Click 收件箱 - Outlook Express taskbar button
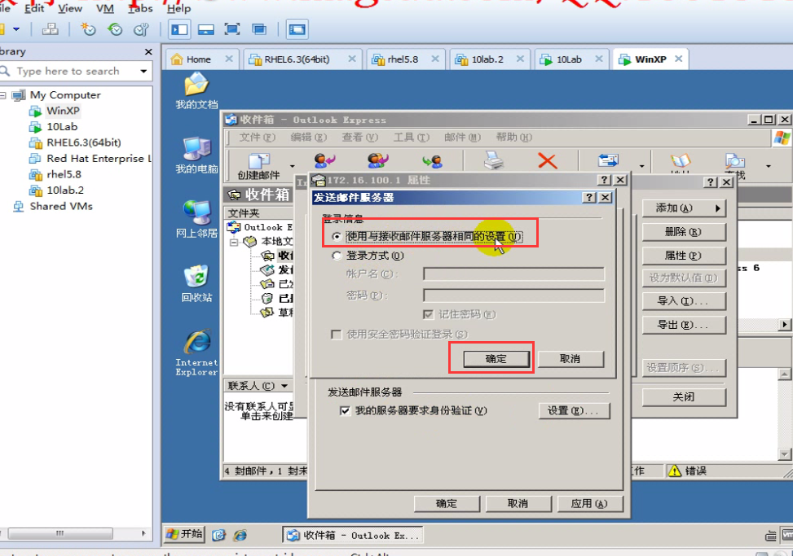793x556 pixels. click(x=353, y=536)
